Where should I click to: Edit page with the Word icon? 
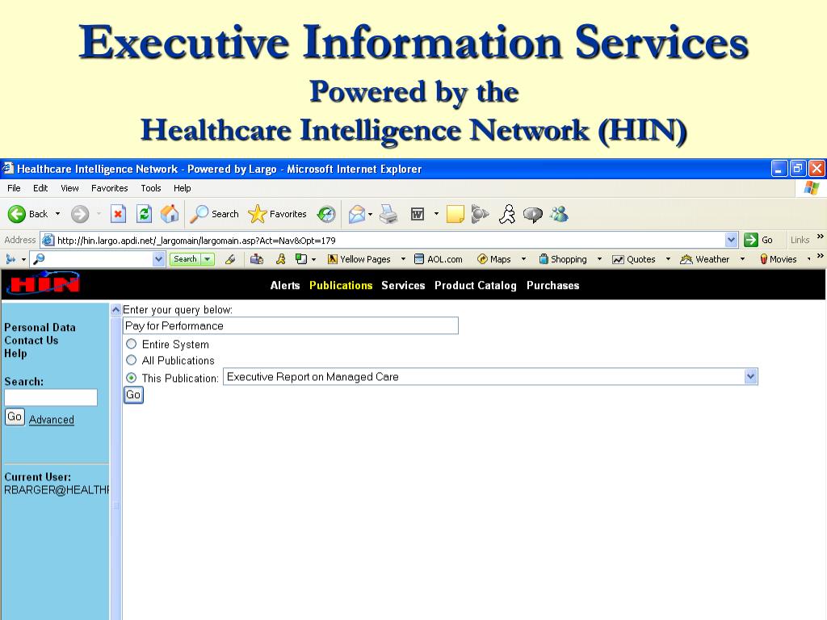click(418, 214)
